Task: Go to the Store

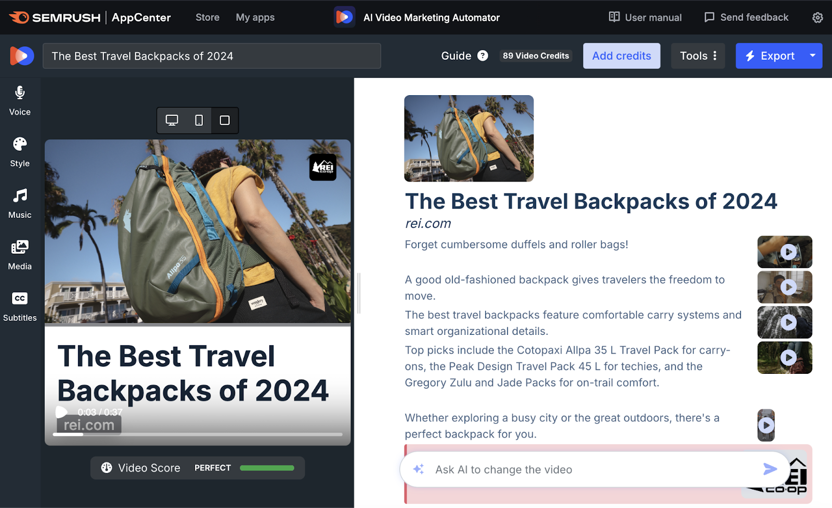Action: click(x=207, y=17)
